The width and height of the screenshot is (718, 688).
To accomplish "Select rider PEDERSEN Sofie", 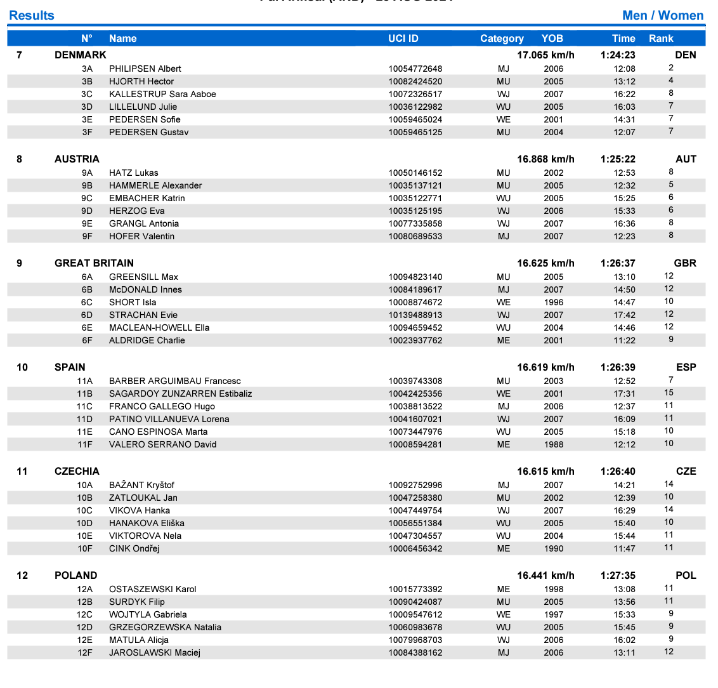I will (145, 119).
